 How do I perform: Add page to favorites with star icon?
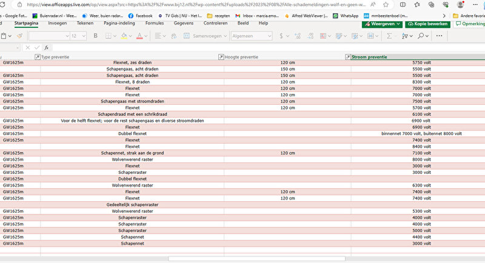[386, 5]
